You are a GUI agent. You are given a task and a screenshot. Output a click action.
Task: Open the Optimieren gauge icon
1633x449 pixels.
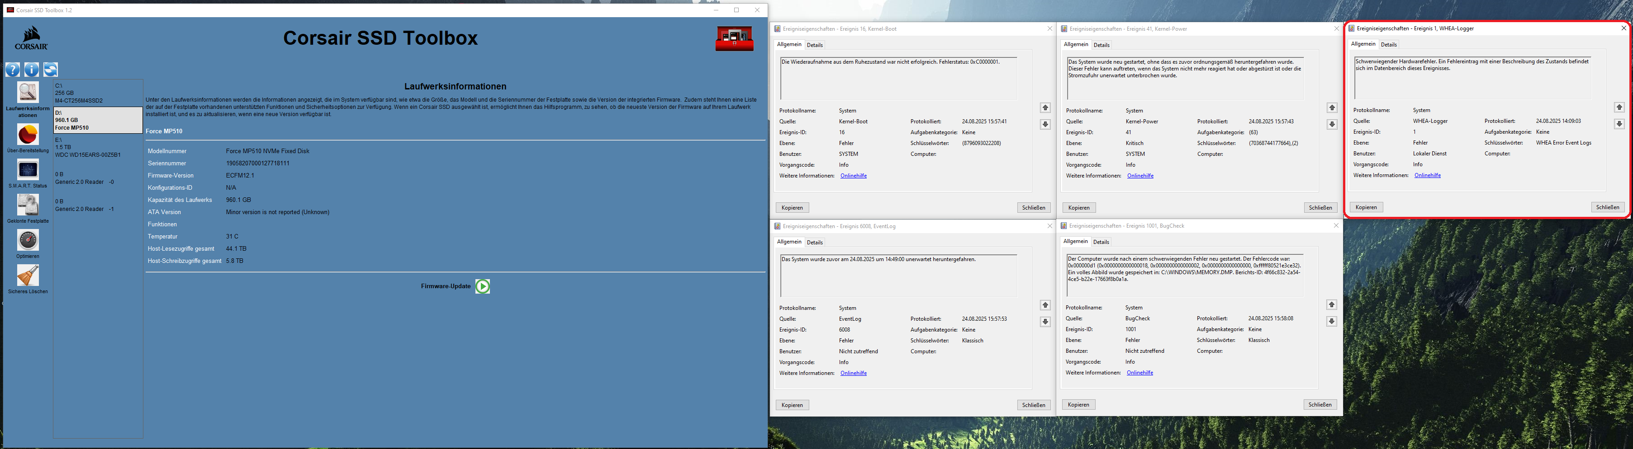click(28, 240)
